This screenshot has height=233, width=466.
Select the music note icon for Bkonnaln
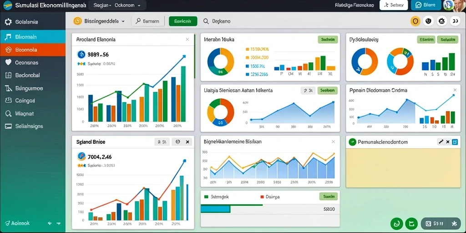click(x=8, y=37)
